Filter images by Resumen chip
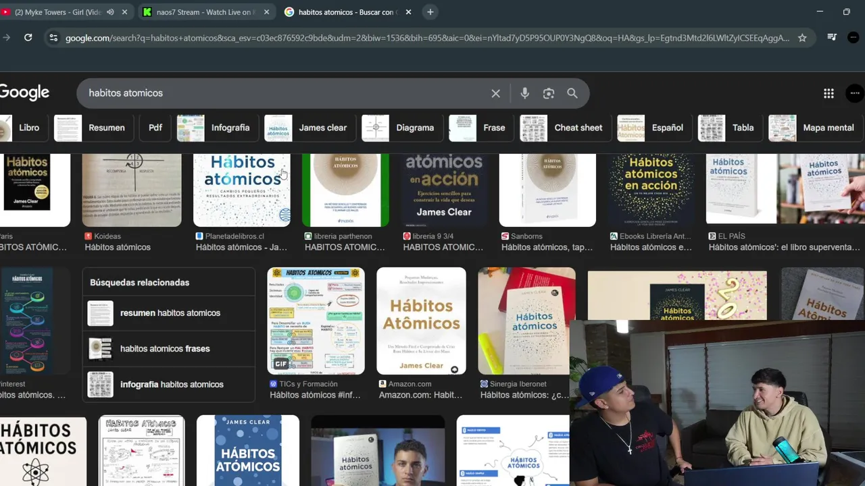 (93, 128)
